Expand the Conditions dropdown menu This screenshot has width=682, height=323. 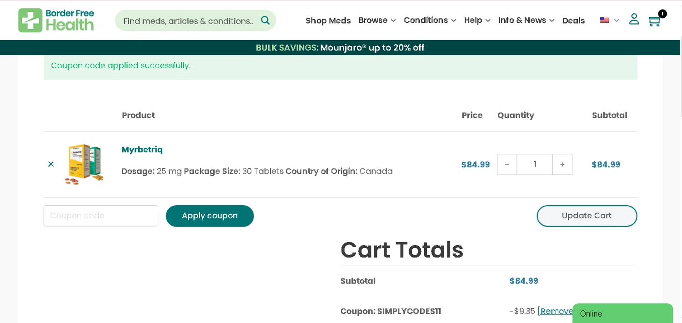(430, 20)
